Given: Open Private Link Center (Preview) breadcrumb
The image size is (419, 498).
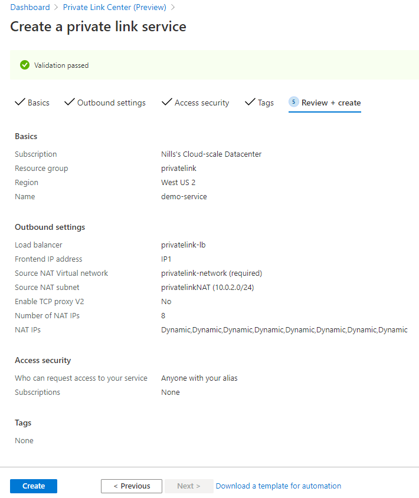Looking at the screenshot, I should (x=114, y=7).
